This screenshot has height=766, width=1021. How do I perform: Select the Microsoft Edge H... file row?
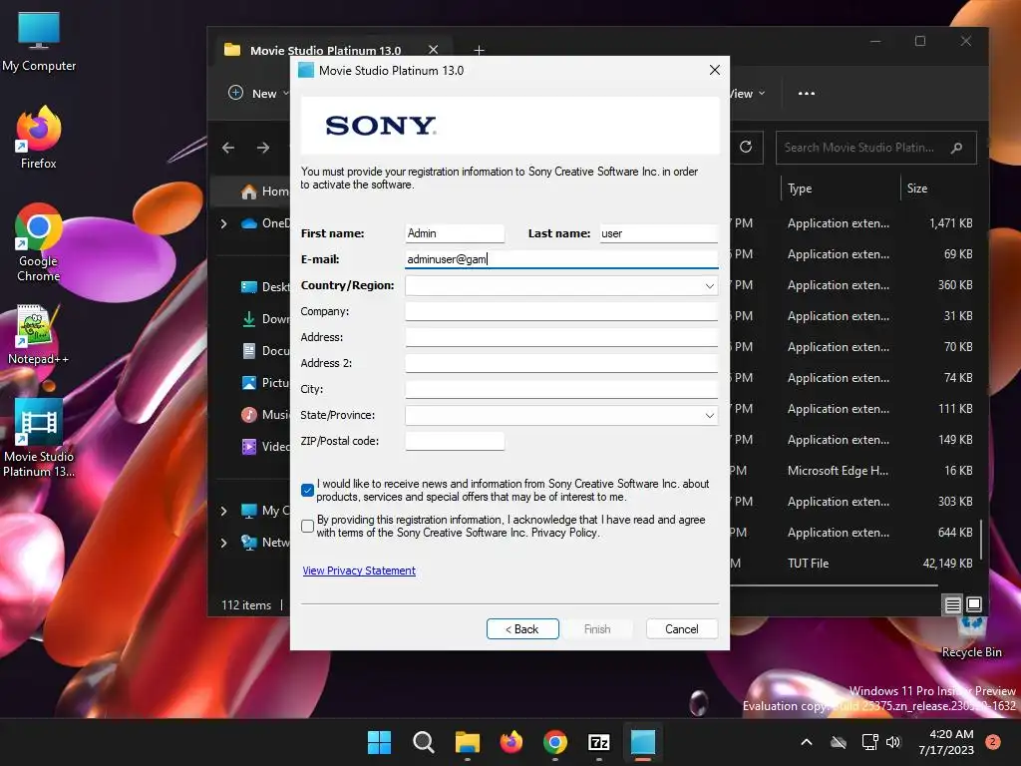(x=853, y=471)
